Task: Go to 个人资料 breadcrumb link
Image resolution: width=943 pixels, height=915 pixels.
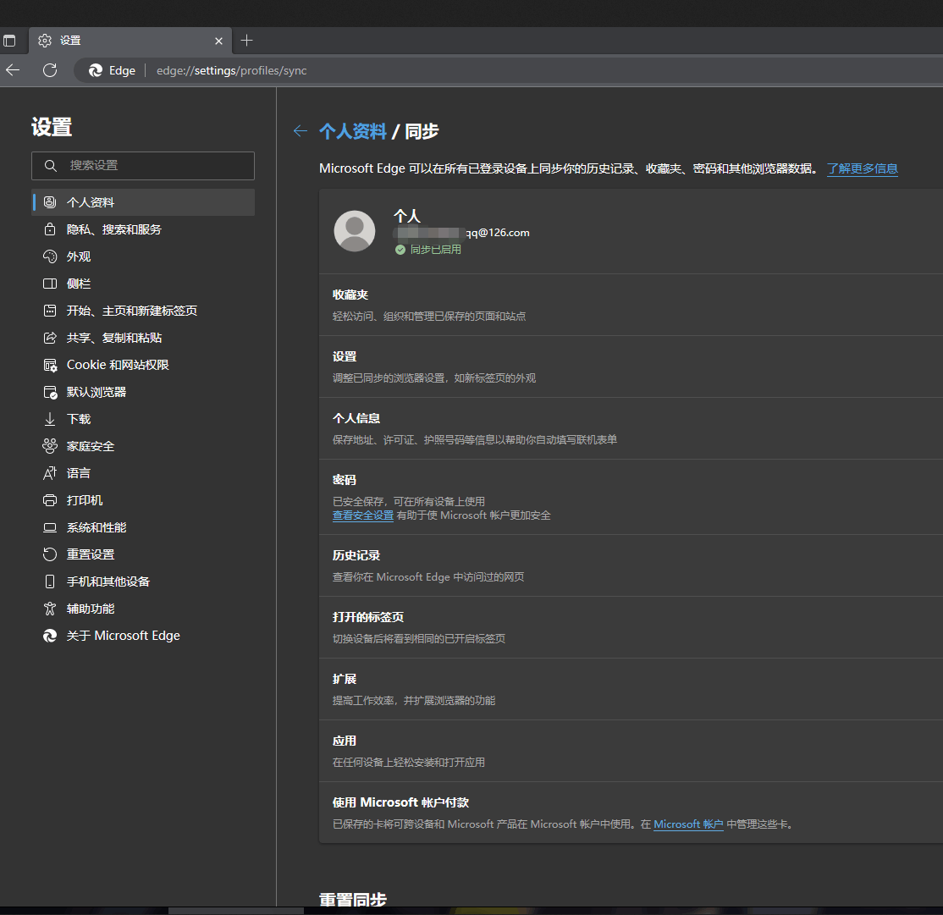Action: 353,131
